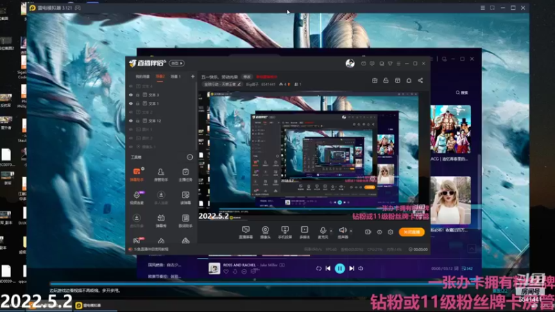
Task: Open the 房管助手 tool
Action: [161, 175]
